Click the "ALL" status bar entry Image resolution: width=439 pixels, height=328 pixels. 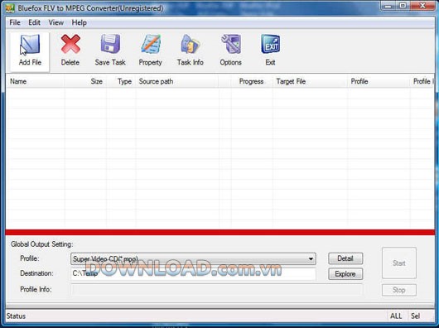(x=396, y=316)
